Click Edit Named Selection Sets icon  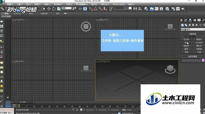coord(111,9)
